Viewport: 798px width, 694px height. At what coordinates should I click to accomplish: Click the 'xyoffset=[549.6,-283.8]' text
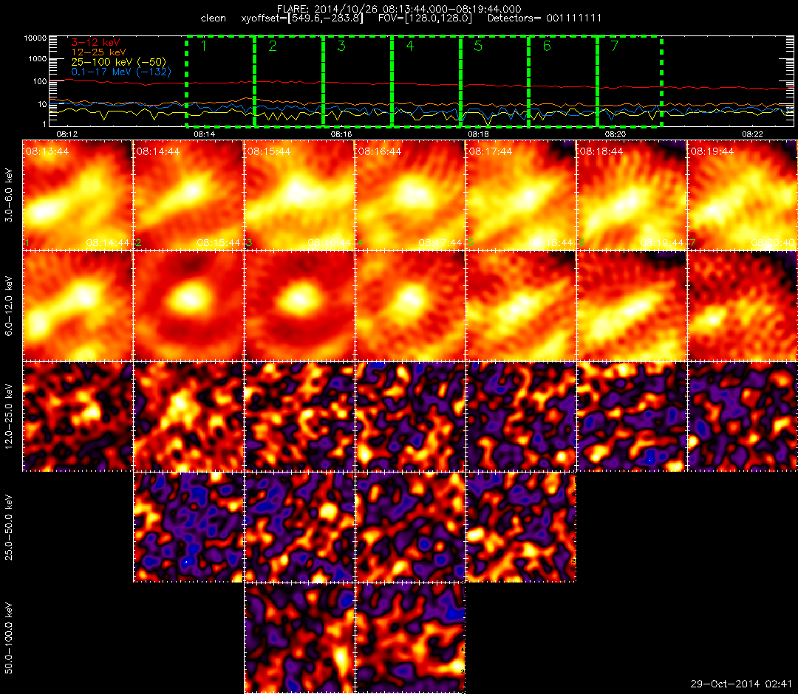pos(302,18)
